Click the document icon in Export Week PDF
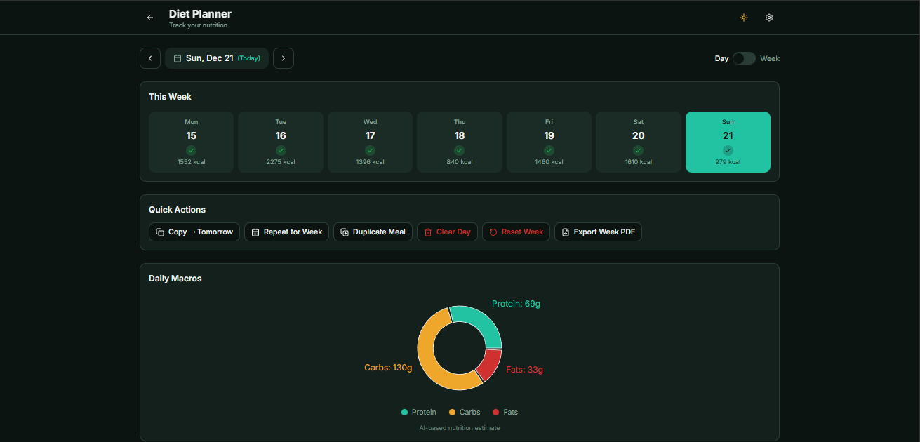The height and width of the screenshot is (442, 920). 565,232
